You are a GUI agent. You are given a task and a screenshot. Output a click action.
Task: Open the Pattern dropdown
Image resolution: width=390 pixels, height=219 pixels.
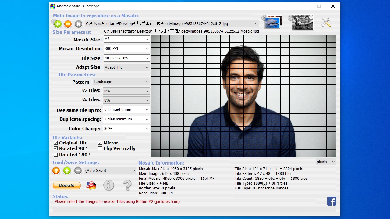pyautogui.click(x=121, y=82)
